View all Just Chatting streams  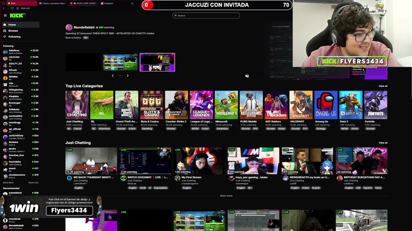coord(383,143)
